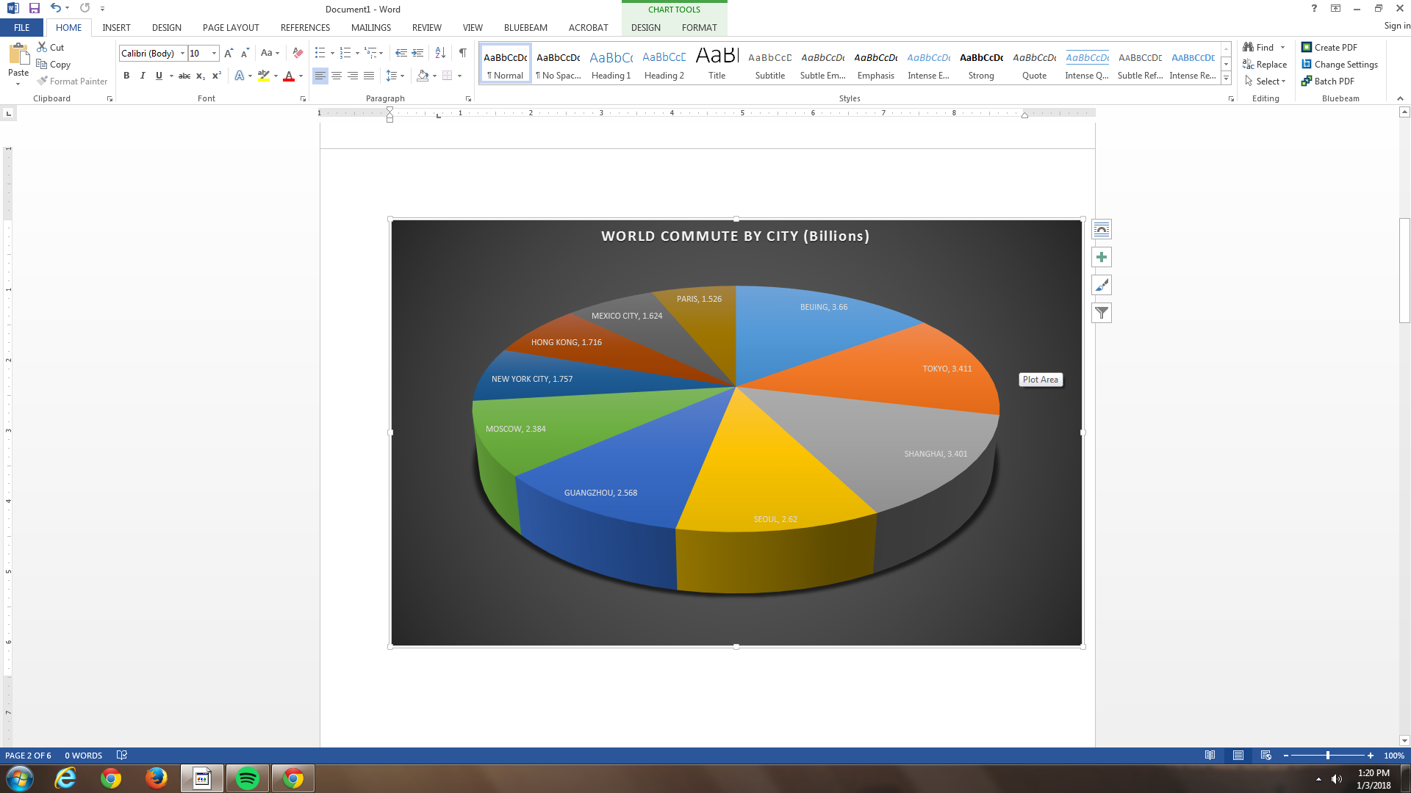1411x793 pixels.
Task: Click the Sort icon in Paragraph group
Action: pos(440,53)
